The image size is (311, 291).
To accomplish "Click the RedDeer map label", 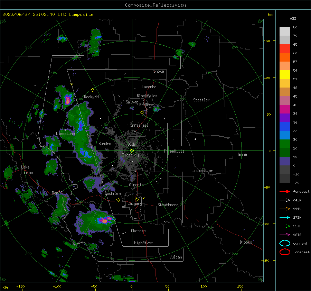I will coord(147,105).
